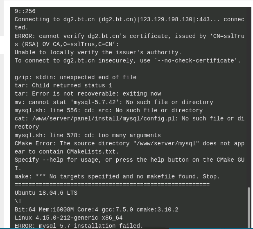Click 'ERROR: mysql 5.7 installation failed' line

[79, 226]
